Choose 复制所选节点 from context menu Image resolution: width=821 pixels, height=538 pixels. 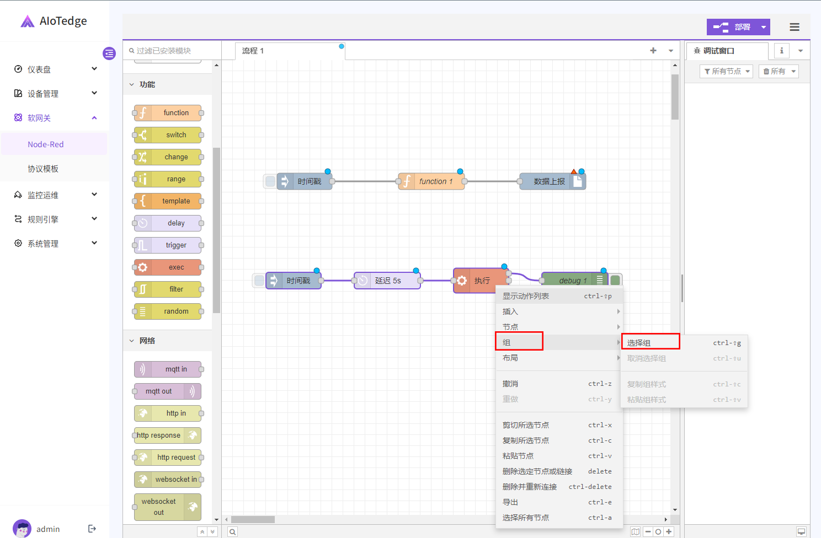pyautogui.click(x=526, y=440)
